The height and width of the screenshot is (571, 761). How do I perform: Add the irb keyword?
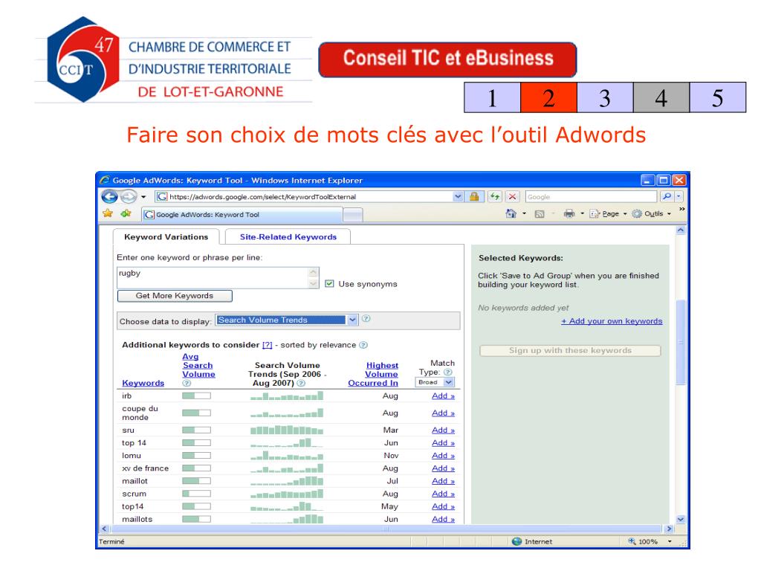443,396
